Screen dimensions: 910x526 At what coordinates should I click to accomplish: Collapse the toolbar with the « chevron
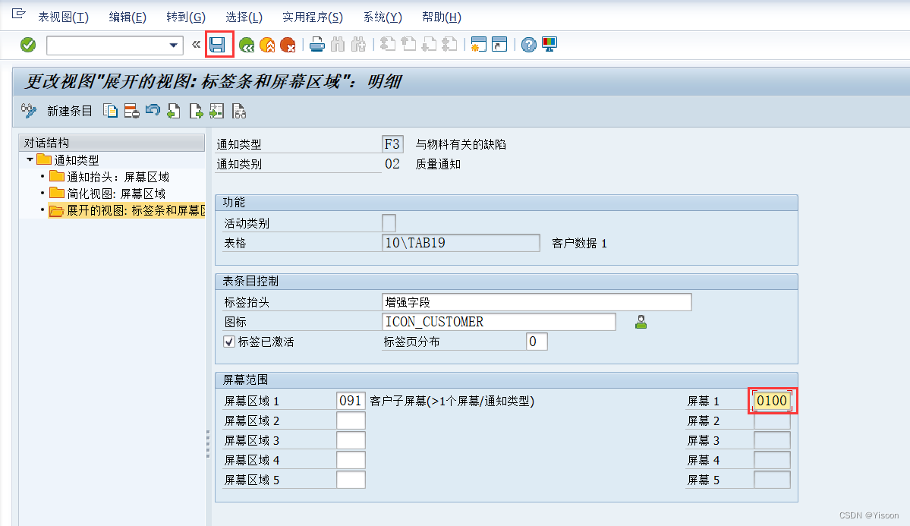(196, 45)
